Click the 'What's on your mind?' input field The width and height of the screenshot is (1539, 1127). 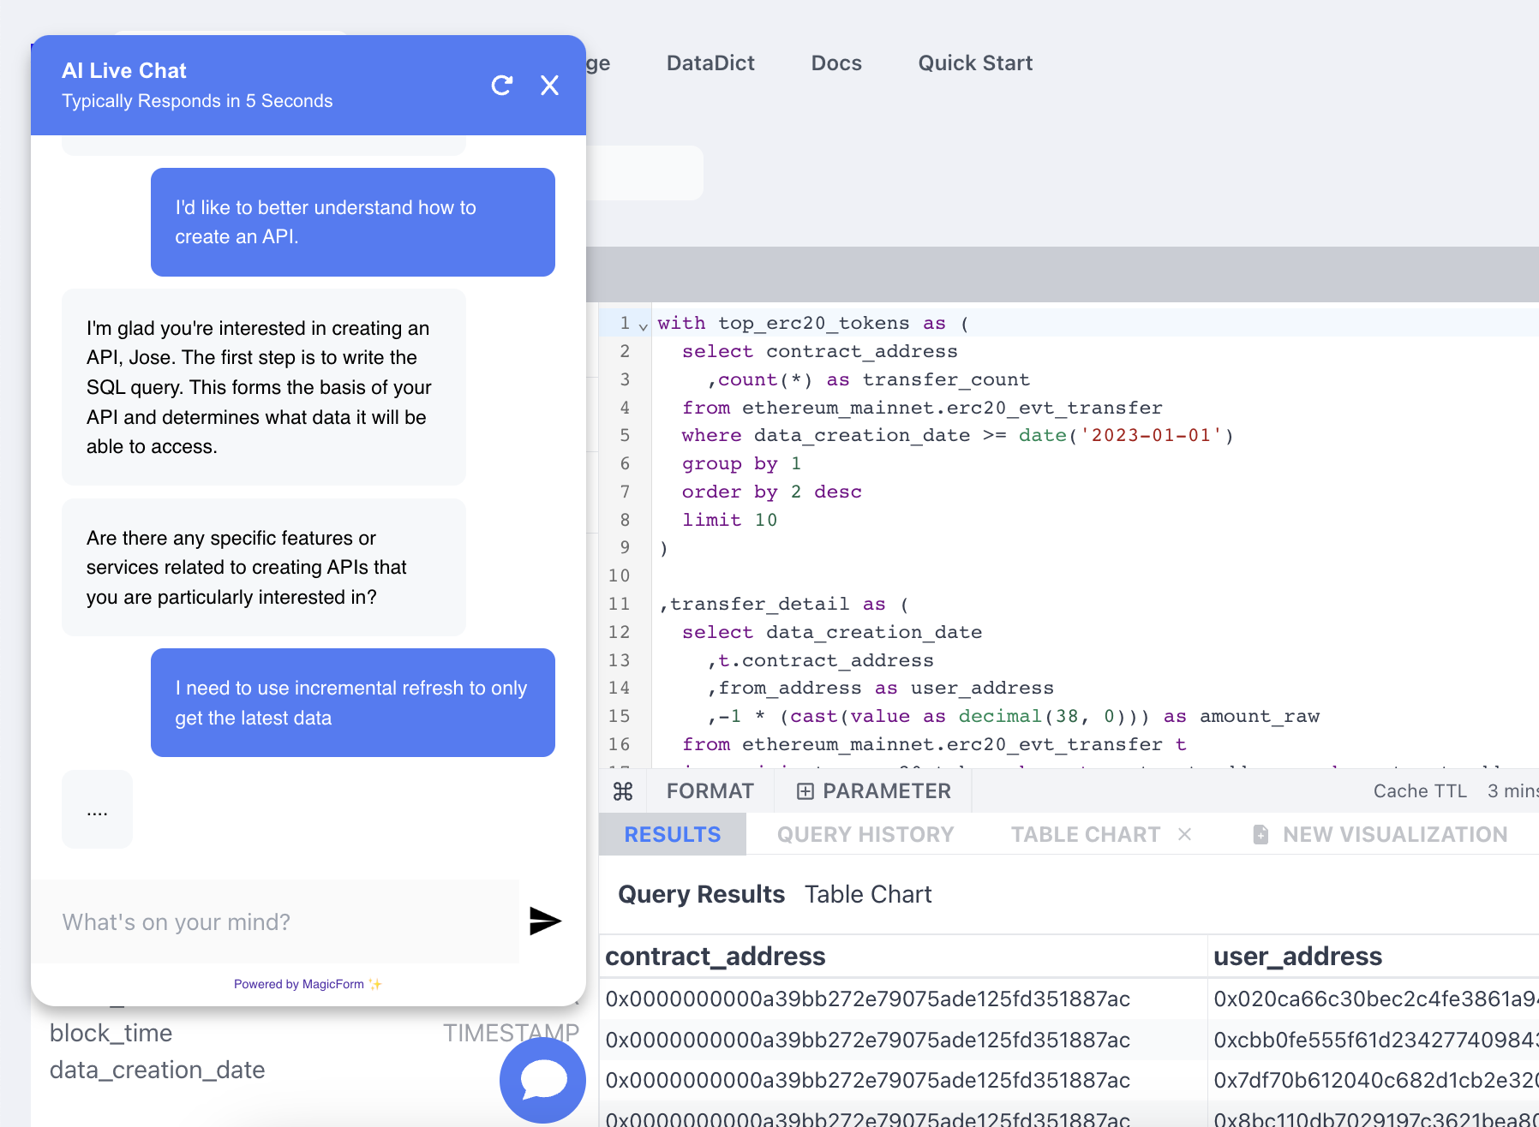[x=276, y=921]
